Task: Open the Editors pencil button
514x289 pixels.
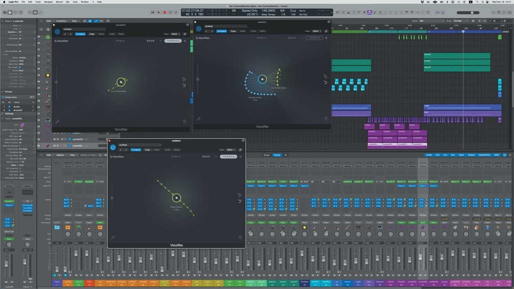Action: 40,12
